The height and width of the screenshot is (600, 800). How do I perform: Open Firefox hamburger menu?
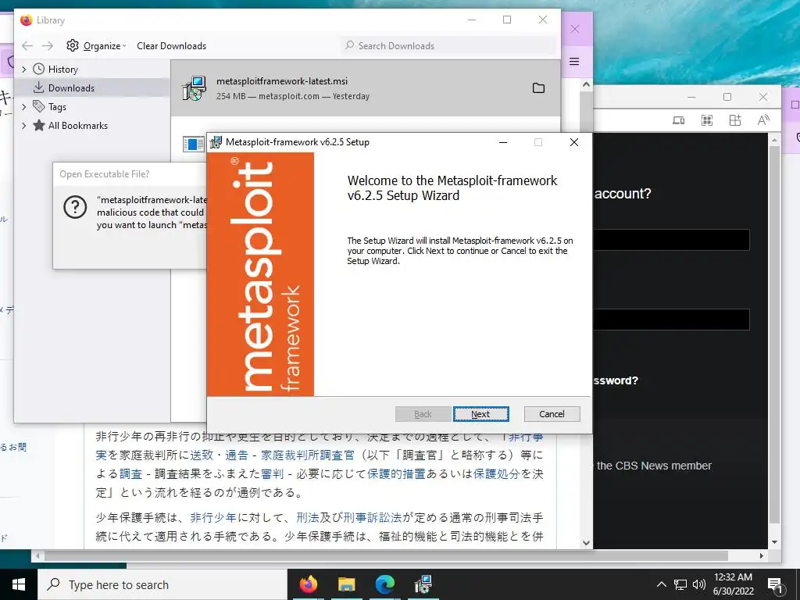click(x=574, y=62)
